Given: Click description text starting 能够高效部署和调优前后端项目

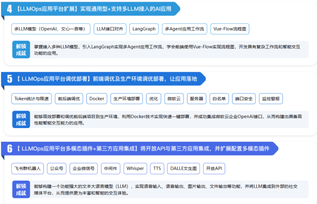Looking at the screenshot, I should (x=168, y=120).
